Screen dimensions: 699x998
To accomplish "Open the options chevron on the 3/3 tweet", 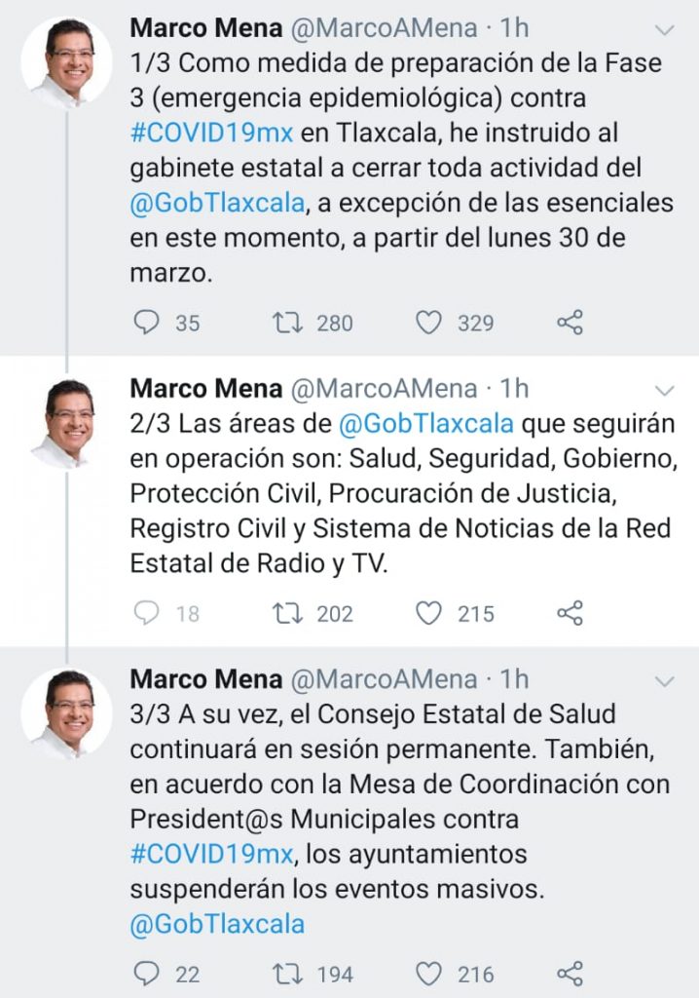I will [665, 680].
